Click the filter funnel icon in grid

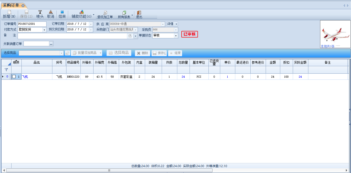tap(6, 70)
